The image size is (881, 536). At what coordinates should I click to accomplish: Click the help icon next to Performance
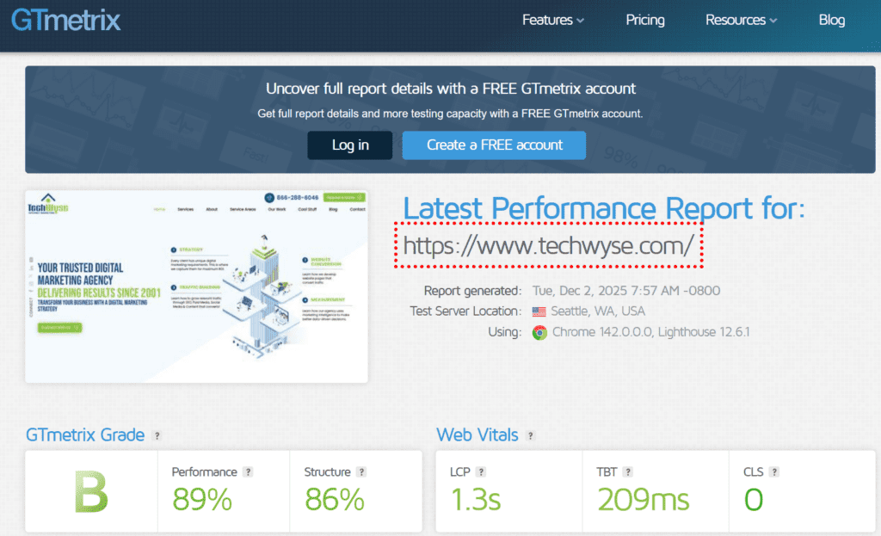[248, 472]
